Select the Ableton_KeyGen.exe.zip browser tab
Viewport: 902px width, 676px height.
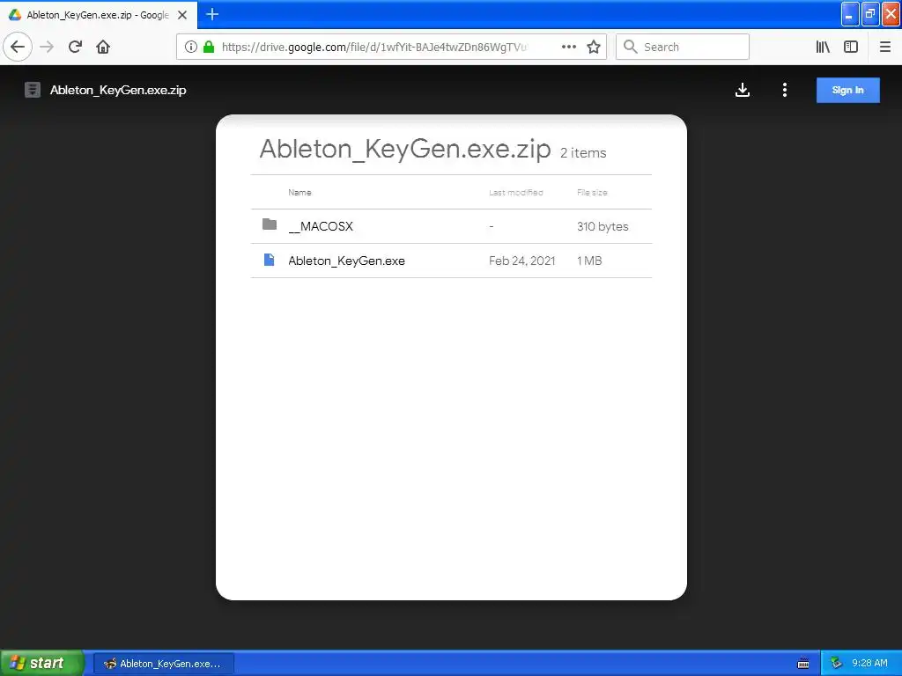[x=99, y=15]
